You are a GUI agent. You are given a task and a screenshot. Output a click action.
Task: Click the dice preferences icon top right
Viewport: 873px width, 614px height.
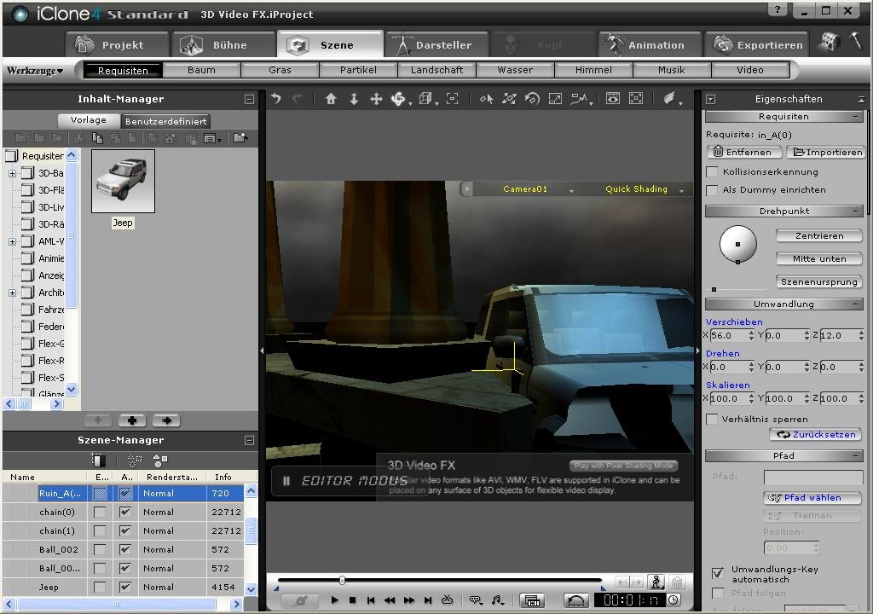coord(830,42)
